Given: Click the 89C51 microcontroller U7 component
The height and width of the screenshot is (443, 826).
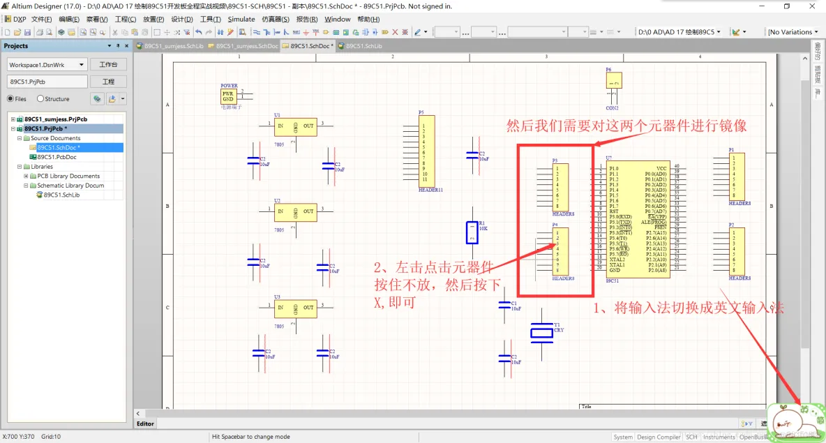Looking at the screenshot, I should coord(638,219).
